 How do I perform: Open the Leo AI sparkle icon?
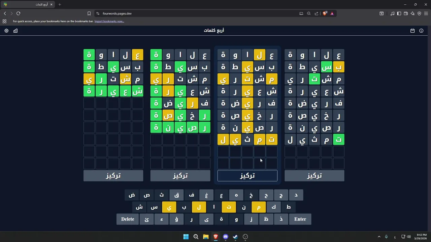(412, 13)
